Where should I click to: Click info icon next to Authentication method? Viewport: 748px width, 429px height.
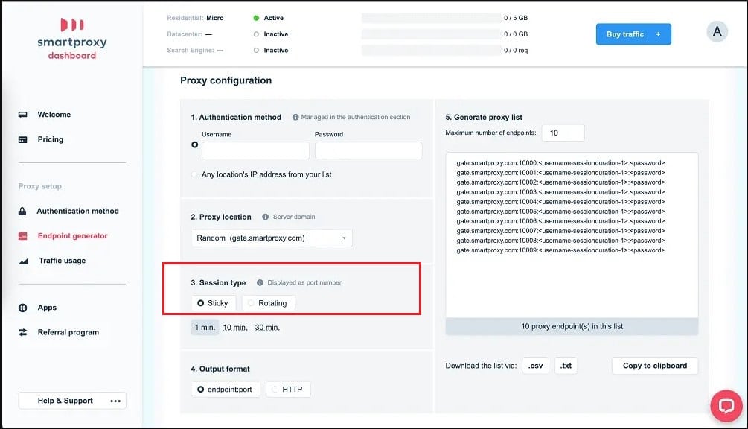(295, 117)
